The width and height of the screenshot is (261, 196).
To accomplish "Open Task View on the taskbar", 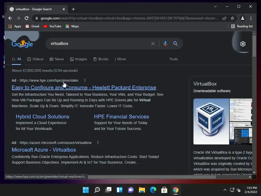I will coord(108,190).
